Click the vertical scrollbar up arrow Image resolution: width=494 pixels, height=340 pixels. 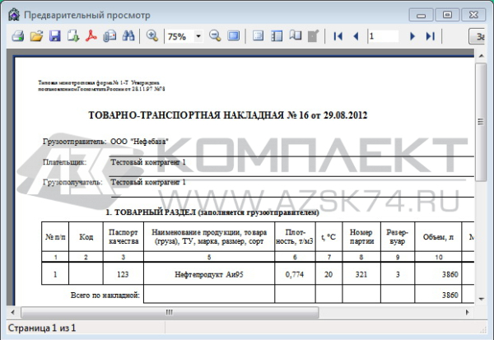[481, 56]
